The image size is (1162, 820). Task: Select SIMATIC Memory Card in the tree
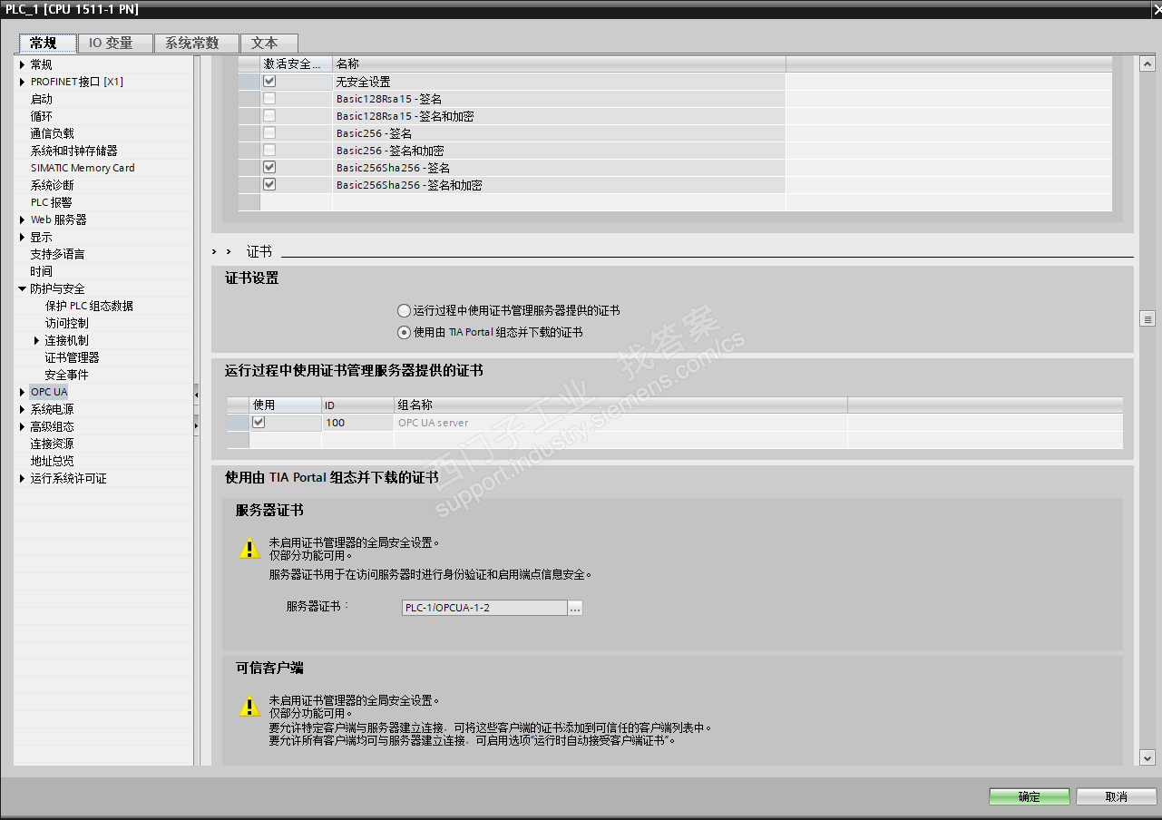[x=83, y=168]
